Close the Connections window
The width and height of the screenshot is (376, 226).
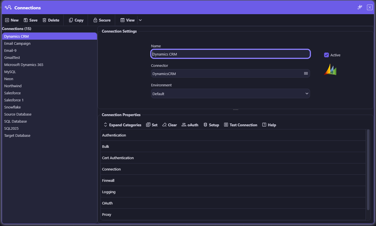point(369,7)
